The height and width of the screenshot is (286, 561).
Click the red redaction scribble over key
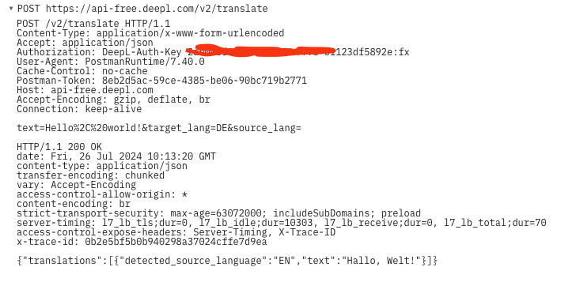[x=261, y=51]
